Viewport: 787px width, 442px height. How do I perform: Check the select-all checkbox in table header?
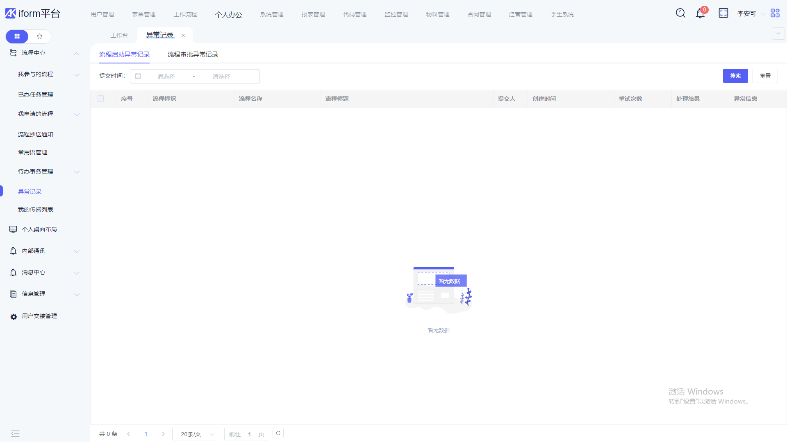click(101, 99)
